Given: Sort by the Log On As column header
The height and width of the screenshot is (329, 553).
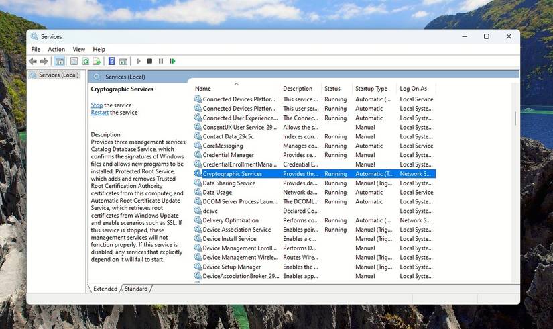Looking at the screenshot, I should tap(416, 89).
